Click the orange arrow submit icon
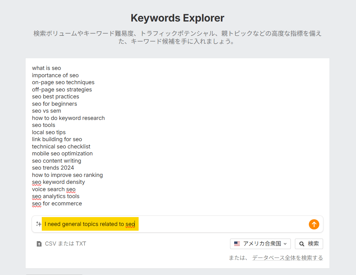This screenshot has width=356, height=275. [314, 224]
